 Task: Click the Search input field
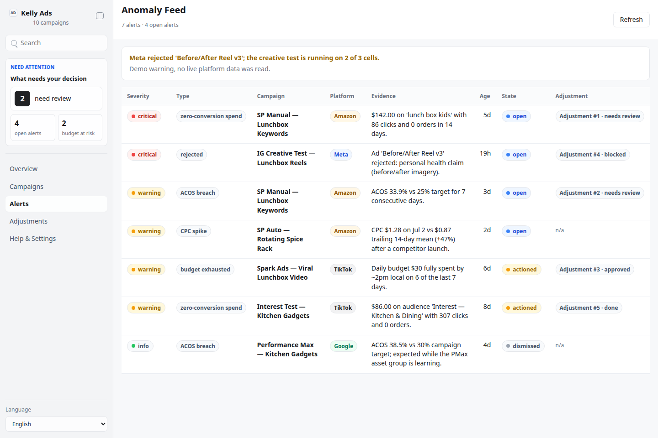tap(56, 43)
